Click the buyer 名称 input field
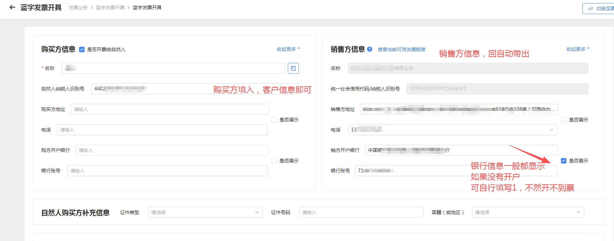 (x=174, y=68)
